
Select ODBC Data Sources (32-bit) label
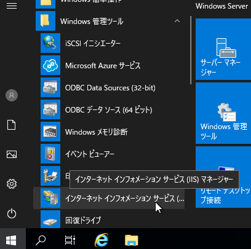point(110,88)
